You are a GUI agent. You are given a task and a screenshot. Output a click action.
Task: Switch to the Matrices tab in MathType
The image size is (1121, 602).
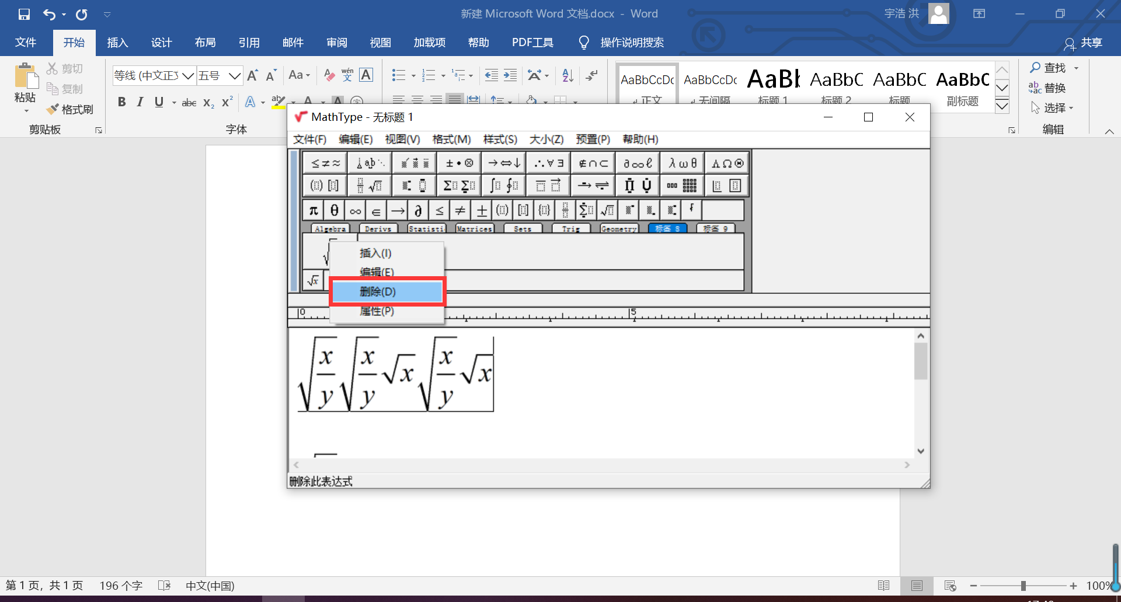click(x=474, y=229)
